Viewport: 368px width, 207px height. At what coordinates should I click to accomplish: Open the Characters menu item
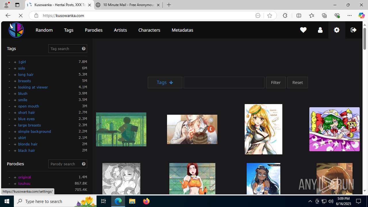click(x=149, y=30)
